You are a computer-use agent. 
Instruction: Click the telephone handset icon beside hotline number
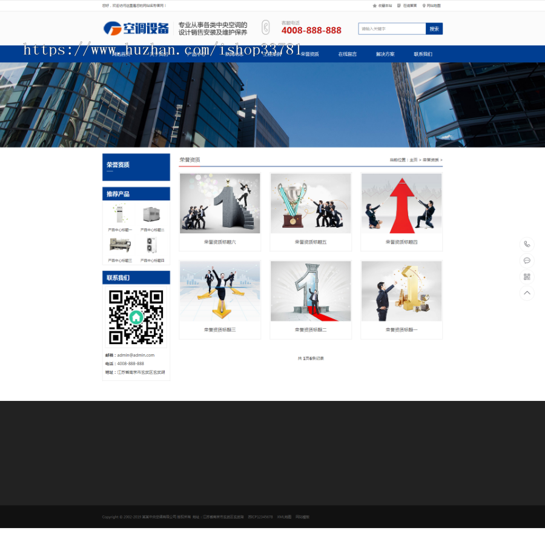[266, 27]
